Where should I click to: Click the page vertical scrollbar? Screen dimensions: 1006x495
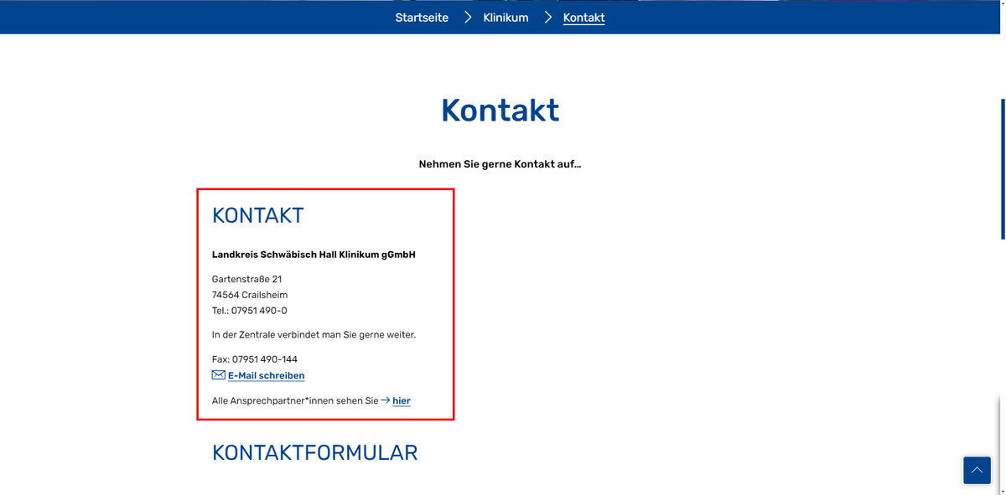pyautogui.click(x=1002, y=168)
